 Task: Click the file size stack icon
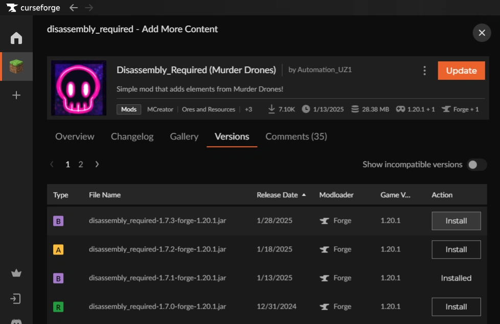tap(355, 109)
